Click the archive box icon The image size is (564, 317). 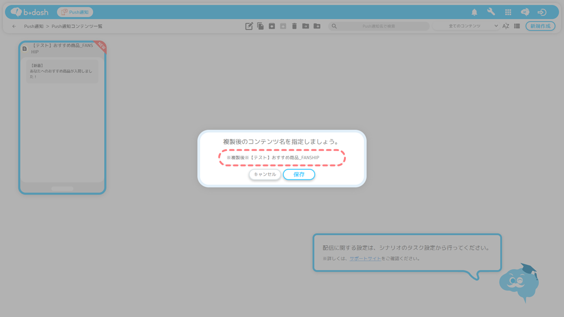pyautogui.click(x=272, y=26)
